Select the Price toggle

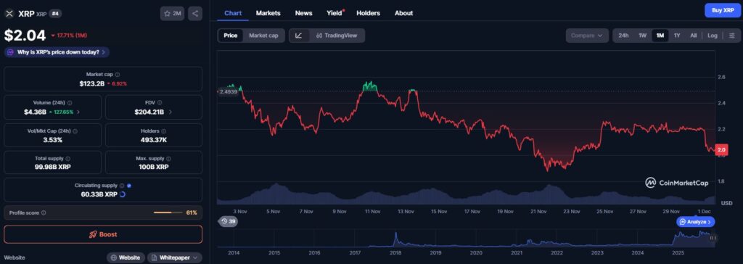[231, 36]
